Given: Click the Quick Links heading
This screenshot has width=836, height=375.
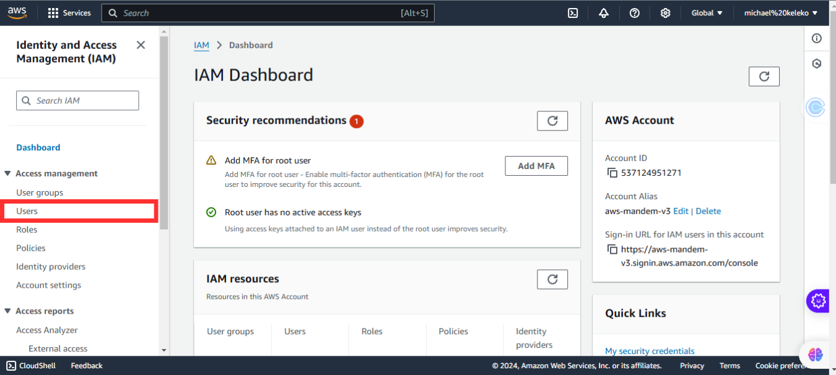Looking at the screenshot, I should [x=635, y=313].
